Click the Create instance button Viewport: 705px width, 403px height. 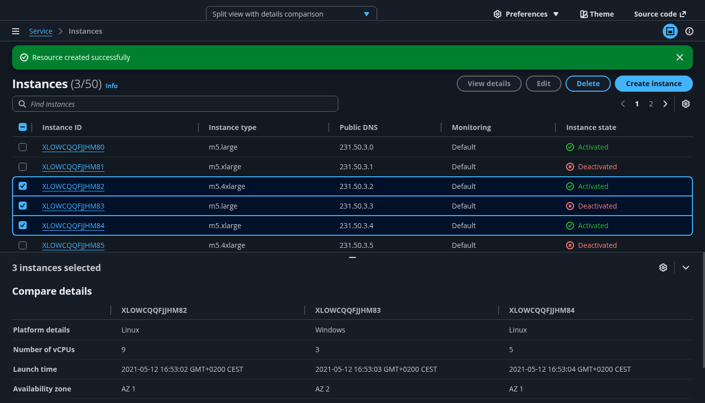click(x=653, y=84)
